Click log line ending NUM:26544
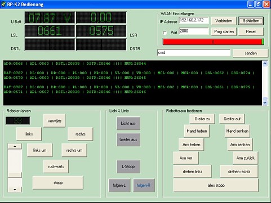271x203 pixels. (75, 64)
